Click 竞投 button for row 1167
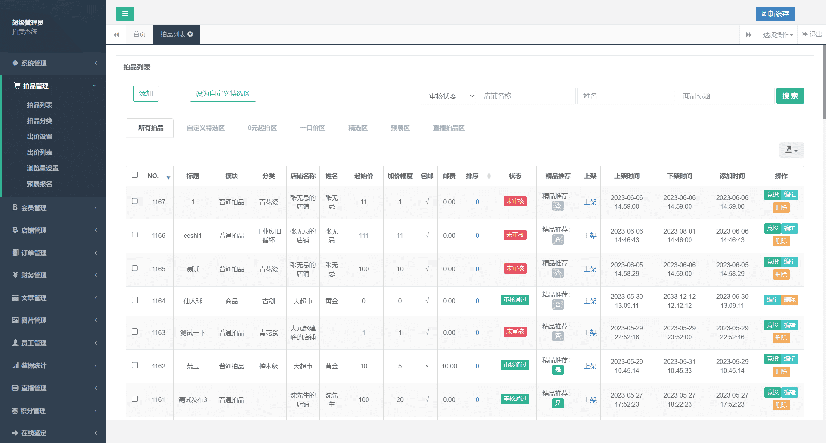826x443 pixels. [x=772, y=195]
